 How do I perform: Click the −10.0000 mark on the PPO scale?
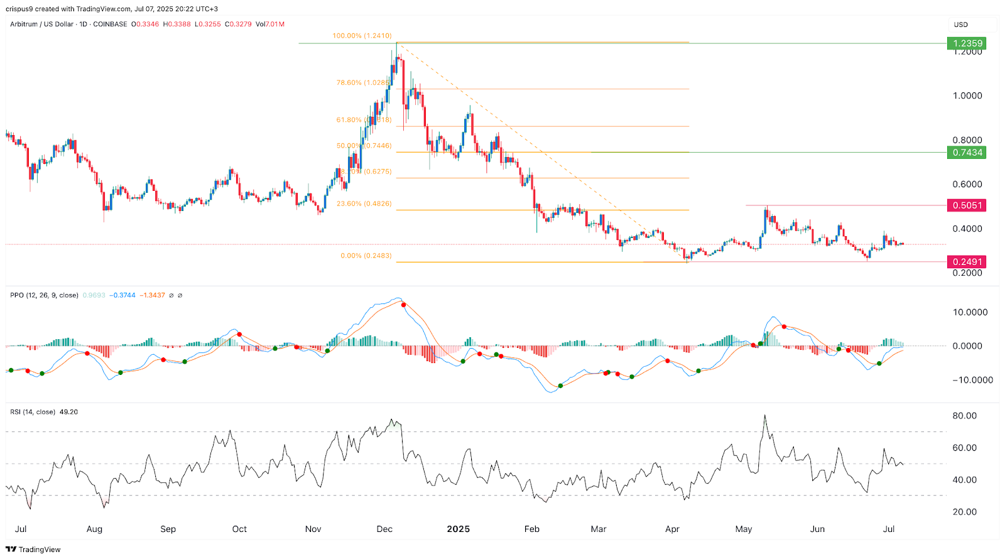point(973,380)
